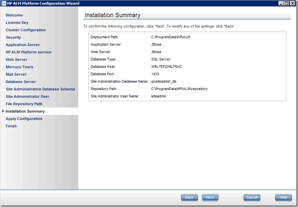Click the Database Type label
Viewport: 298px width, 207px height.
pyautogui.click(x=103, y=59)
